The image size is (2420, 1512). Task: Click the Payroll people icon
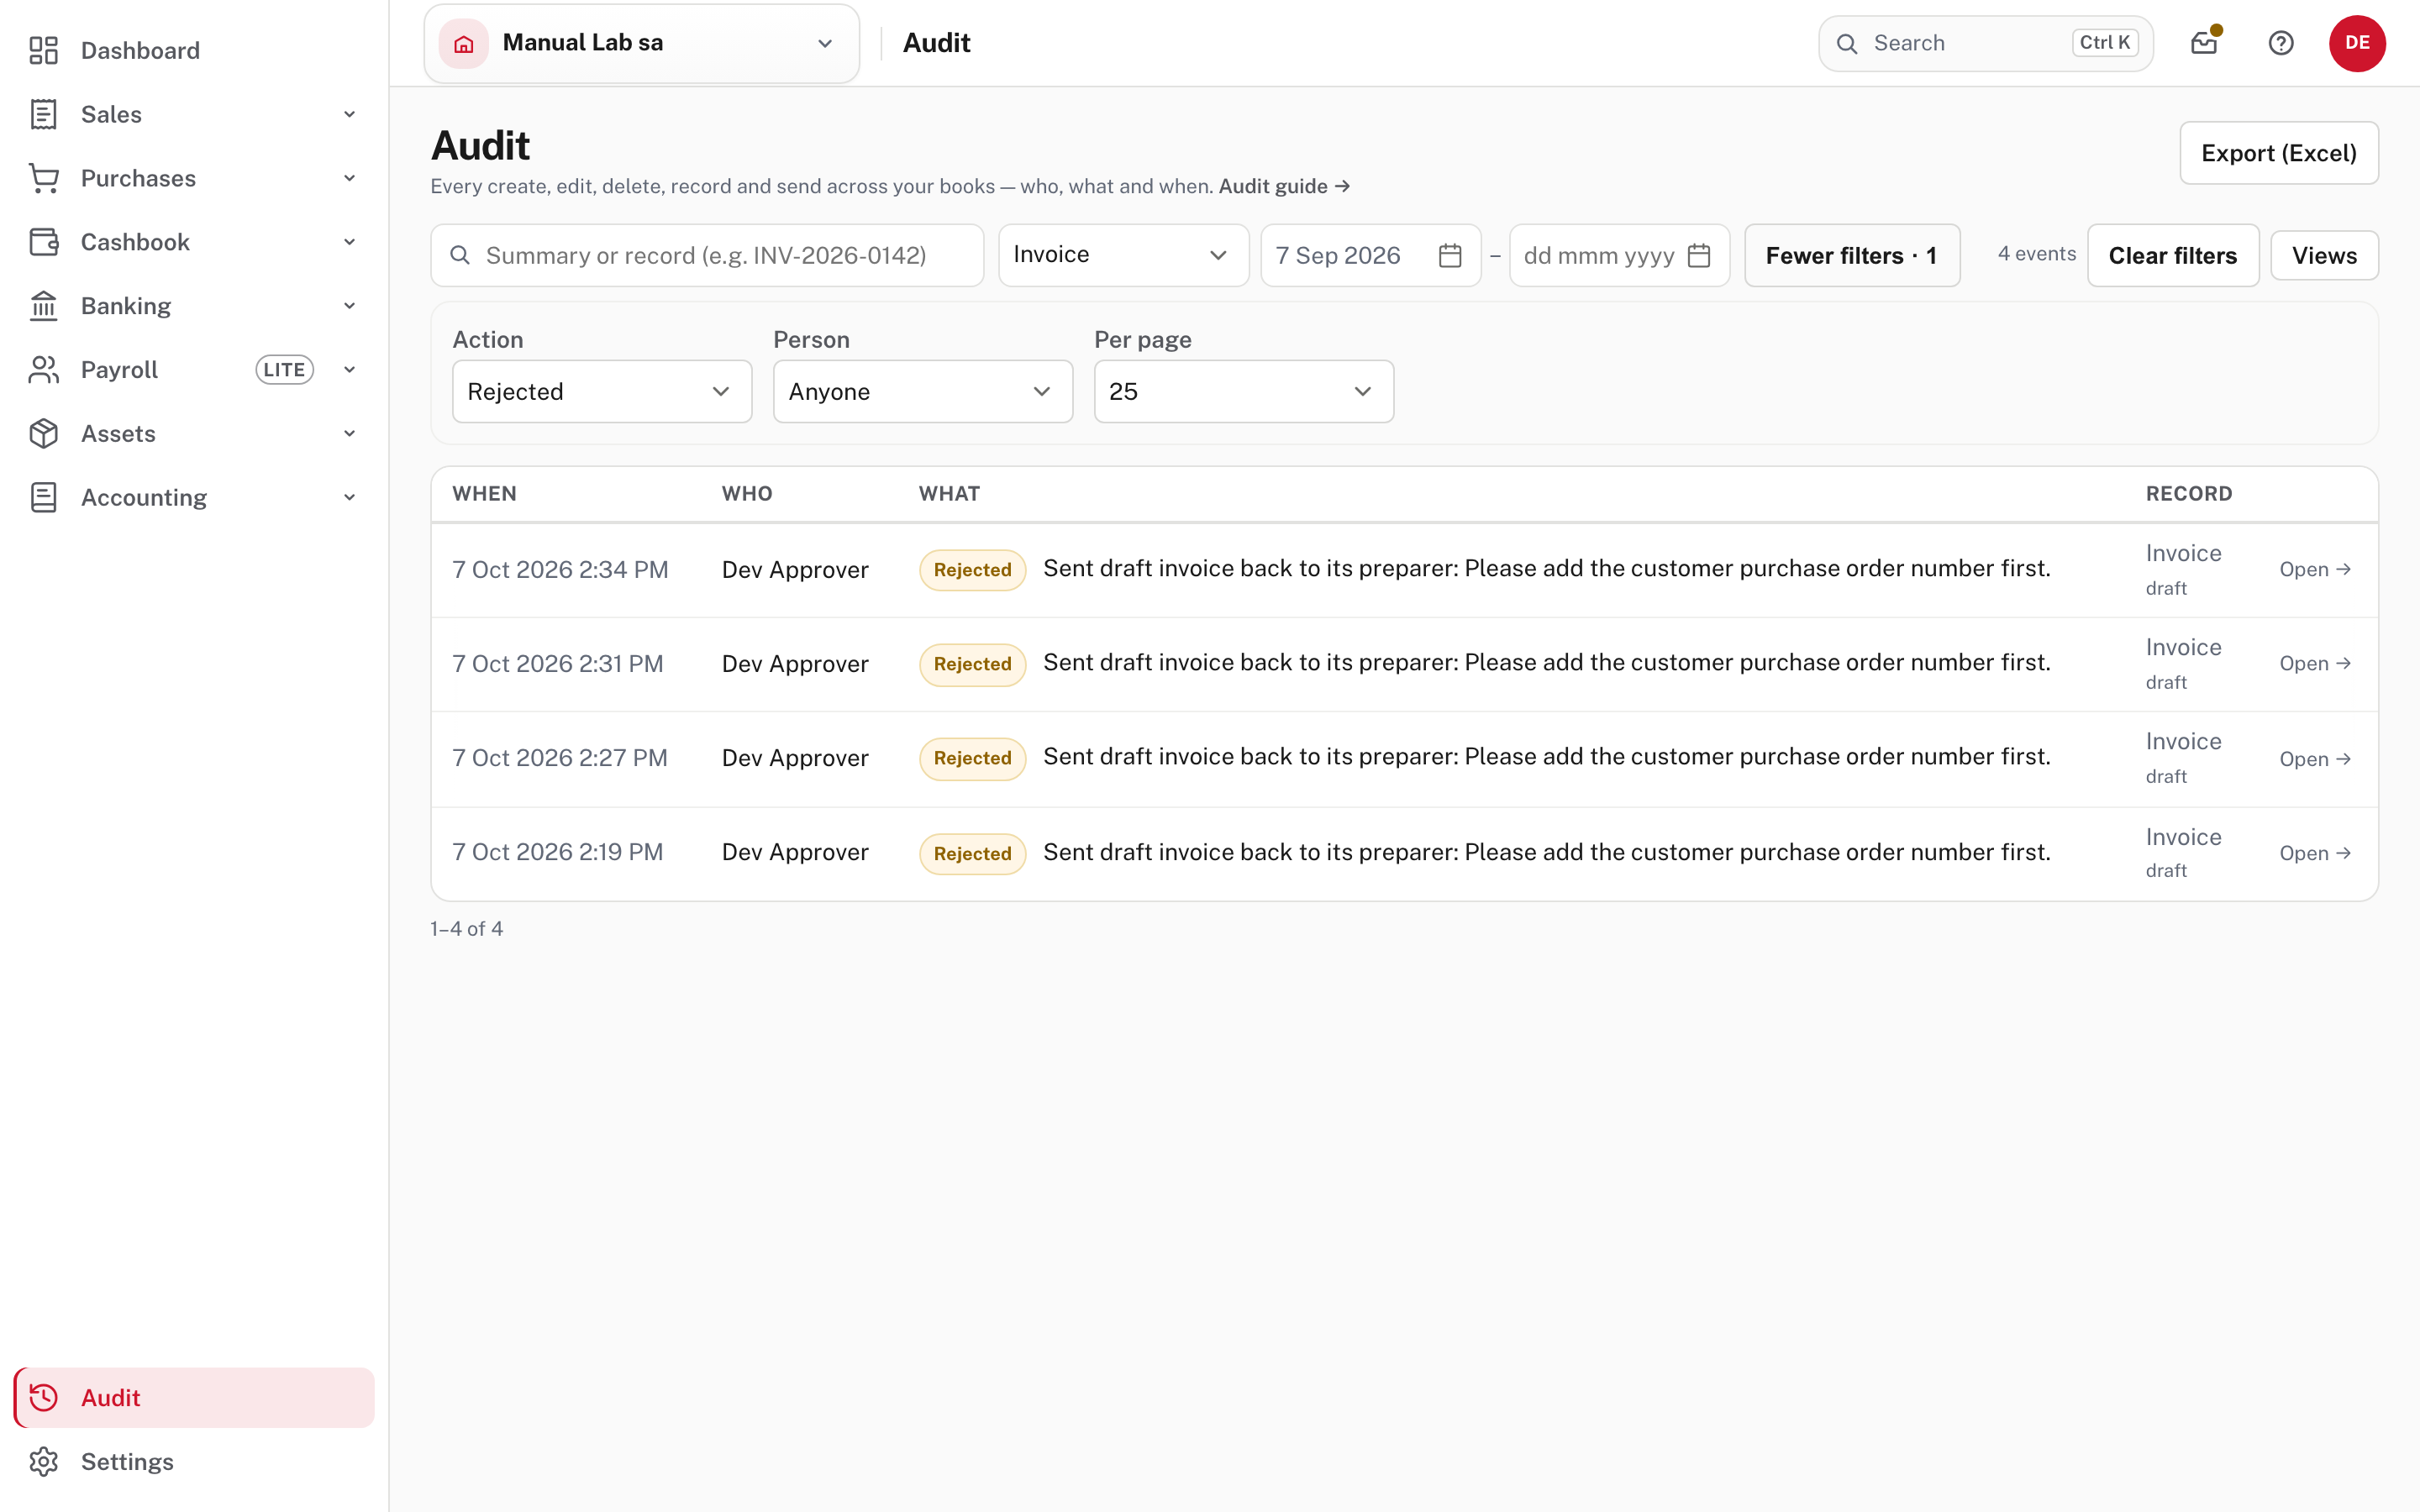click(44, 370)
